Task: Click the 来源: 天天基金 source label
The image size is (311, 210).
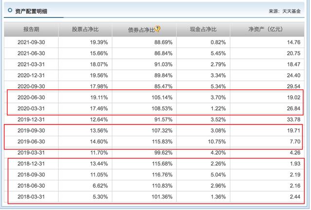Action: (x=285, y=11)
